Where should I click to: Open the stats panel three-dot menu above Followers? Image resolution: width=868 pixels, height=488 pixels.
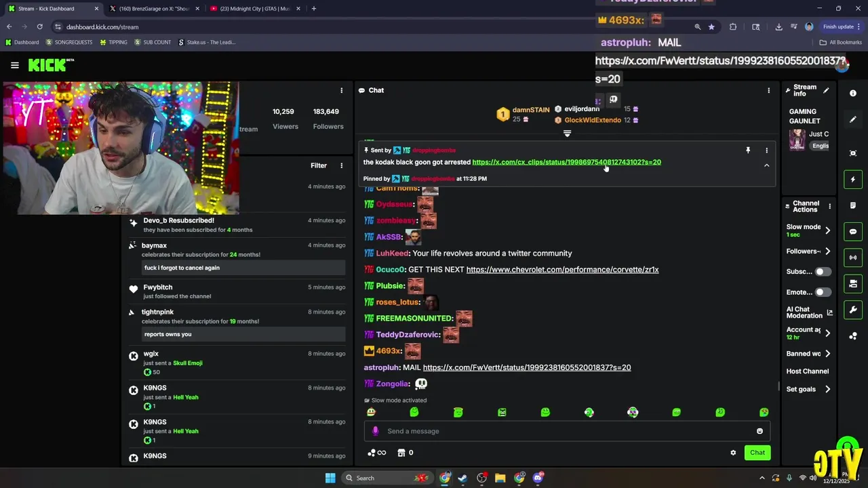click(341, 90)
